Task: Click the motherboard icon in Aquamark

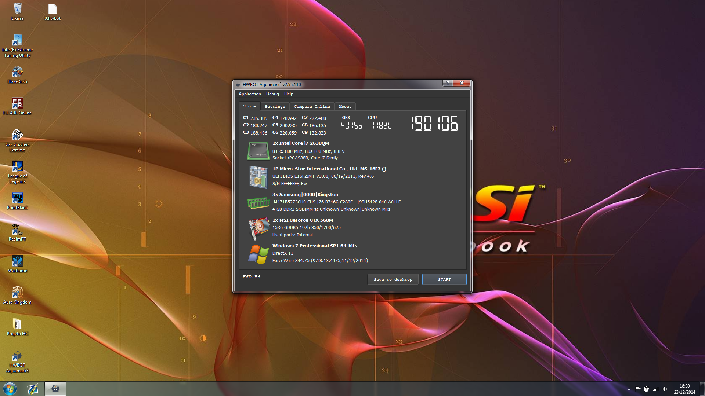Action: click(x=258, y=177)
